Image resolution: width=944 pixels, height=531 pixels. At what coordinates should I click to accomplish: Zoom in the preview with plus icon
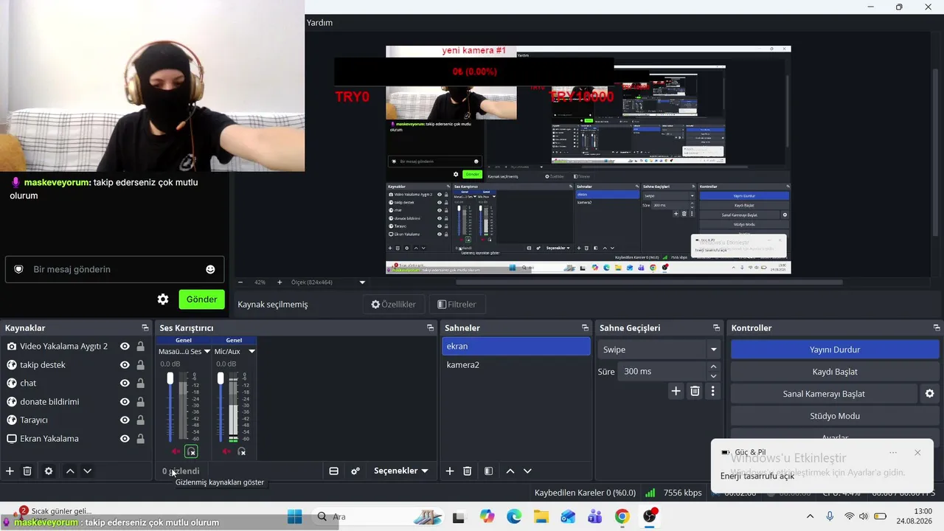point(280,282)
